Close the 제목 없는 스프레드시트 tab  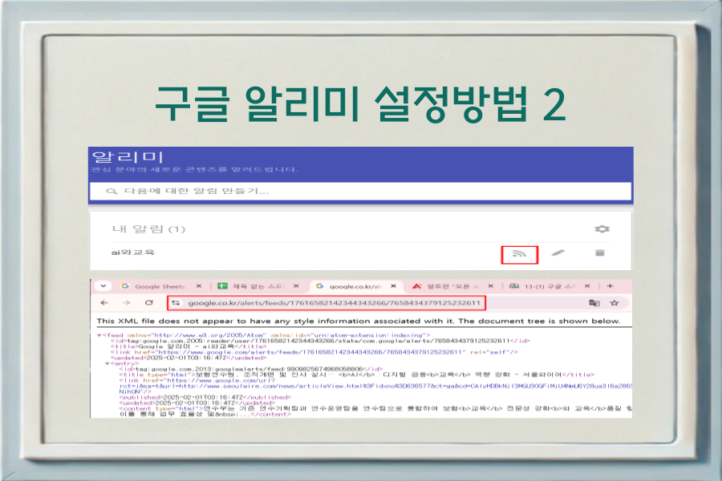click(296, 286)
